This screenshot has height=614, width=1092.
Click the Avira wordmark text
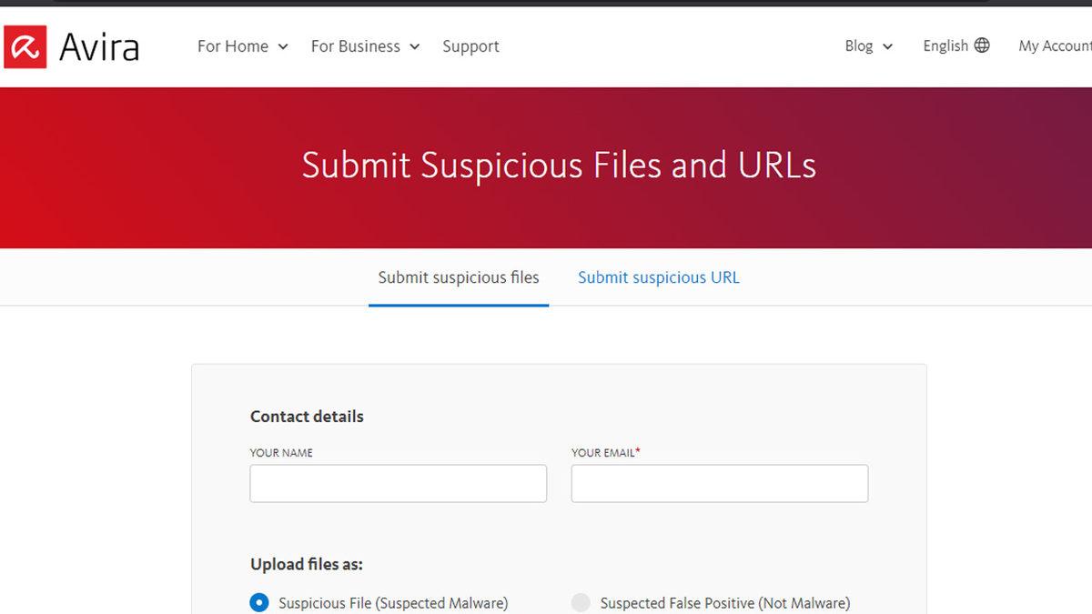click(x=99, y=47)
